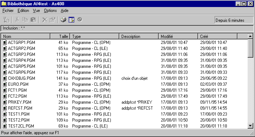Open the Edition menu
The width and height of the screenshot is (255, 137).
click(23, 11)
